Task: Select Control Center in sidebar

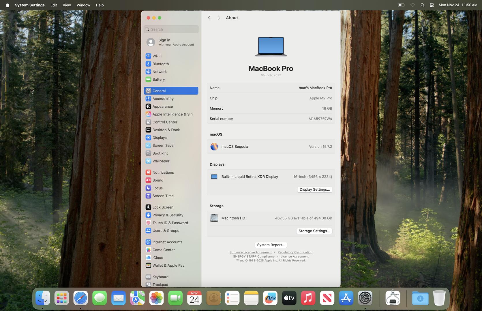Action: (165, 122)
